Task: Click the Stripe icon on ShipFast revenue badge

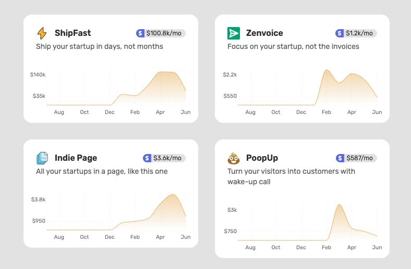Action: pyautogui.click(x=140, y=33)
